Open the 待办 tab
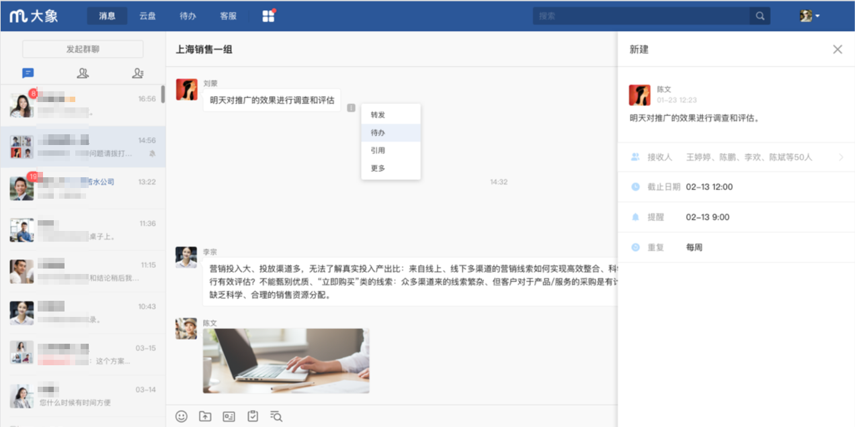 coord(188,15)
